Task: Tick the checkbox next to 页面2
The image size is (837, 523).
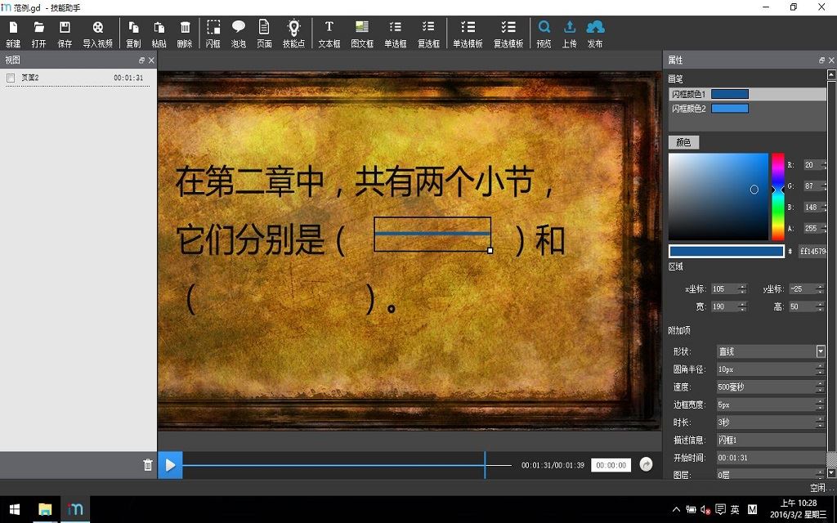Action: [10, 78]
